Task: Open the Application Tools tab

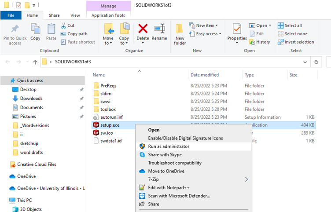Action: (108, 15)
